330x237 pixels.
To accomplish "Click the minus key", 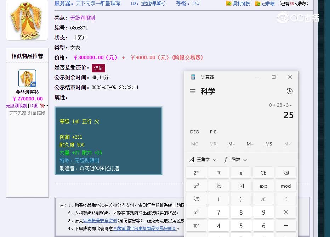I will point(286,226).
